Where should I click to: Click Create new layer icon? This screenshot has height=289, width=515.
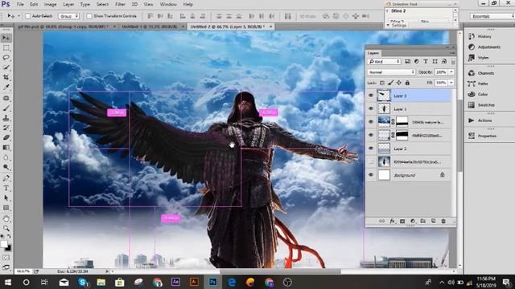pyautogui.click(x=433, y=222)
